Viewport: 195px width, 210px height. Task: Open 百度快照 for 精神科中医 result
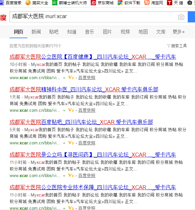[87, 110]
